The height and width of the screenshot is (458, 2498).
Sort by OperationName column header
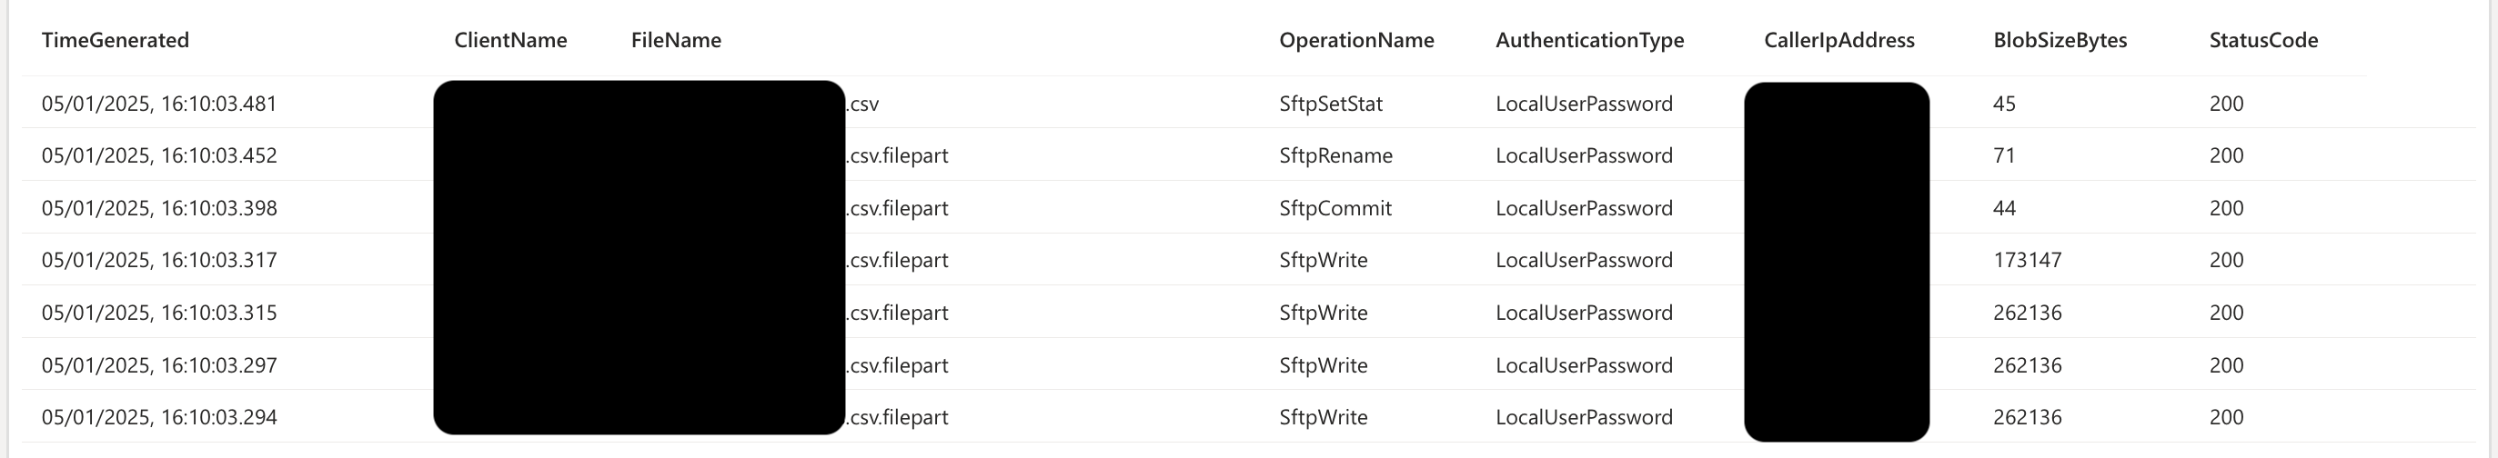1355,40
